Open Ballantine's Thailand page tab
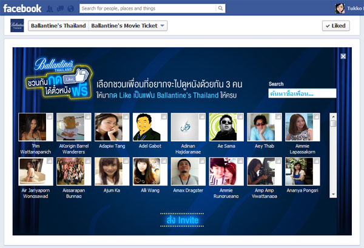Viewport: 364px width, 248px height. 58,25
